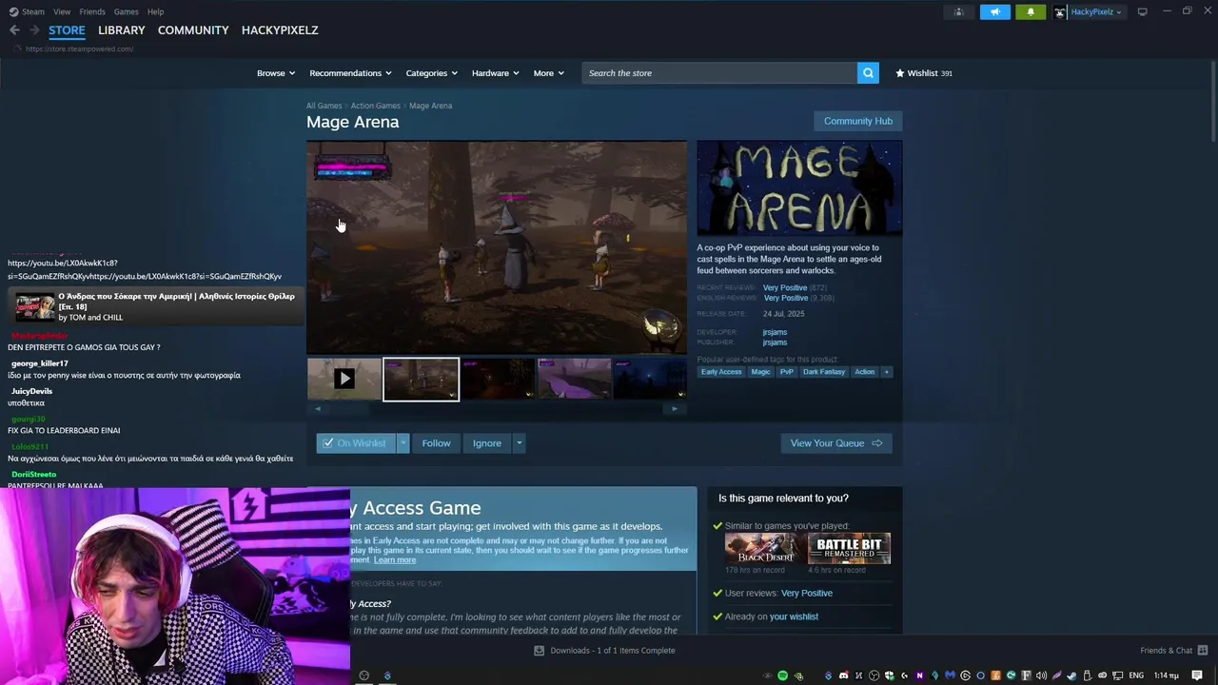Screen dimensions: 1218x685
Task: Click the Wishlist star icon
Action: [x=899, y=73]
